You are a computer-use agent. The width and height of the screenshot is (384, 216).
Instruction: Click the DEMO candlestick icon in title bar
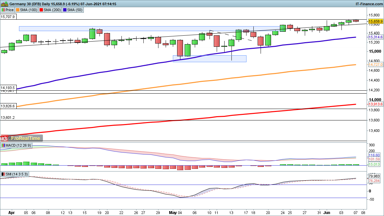pos(4,4)
